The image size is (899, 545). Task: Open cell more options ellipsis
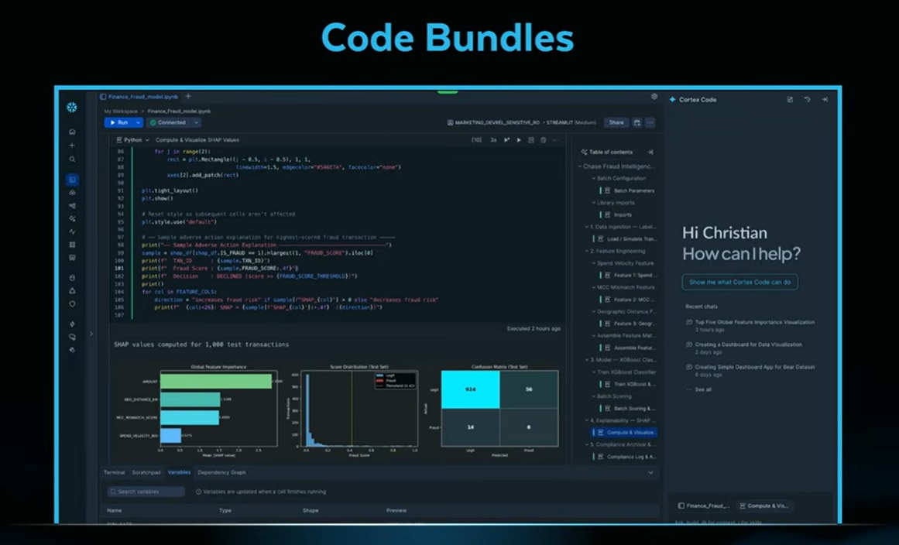[x=555, y=140]
